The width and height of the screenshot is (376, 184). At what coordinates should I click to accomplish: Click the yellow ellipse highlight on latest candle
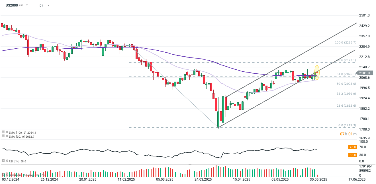coord(317,72)
